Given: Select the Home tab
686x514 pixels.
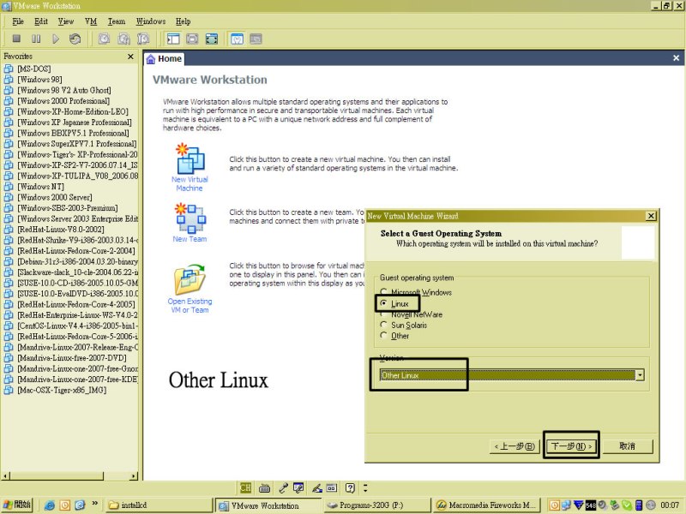Looking at the screenshot, I should tap(164, 58).
